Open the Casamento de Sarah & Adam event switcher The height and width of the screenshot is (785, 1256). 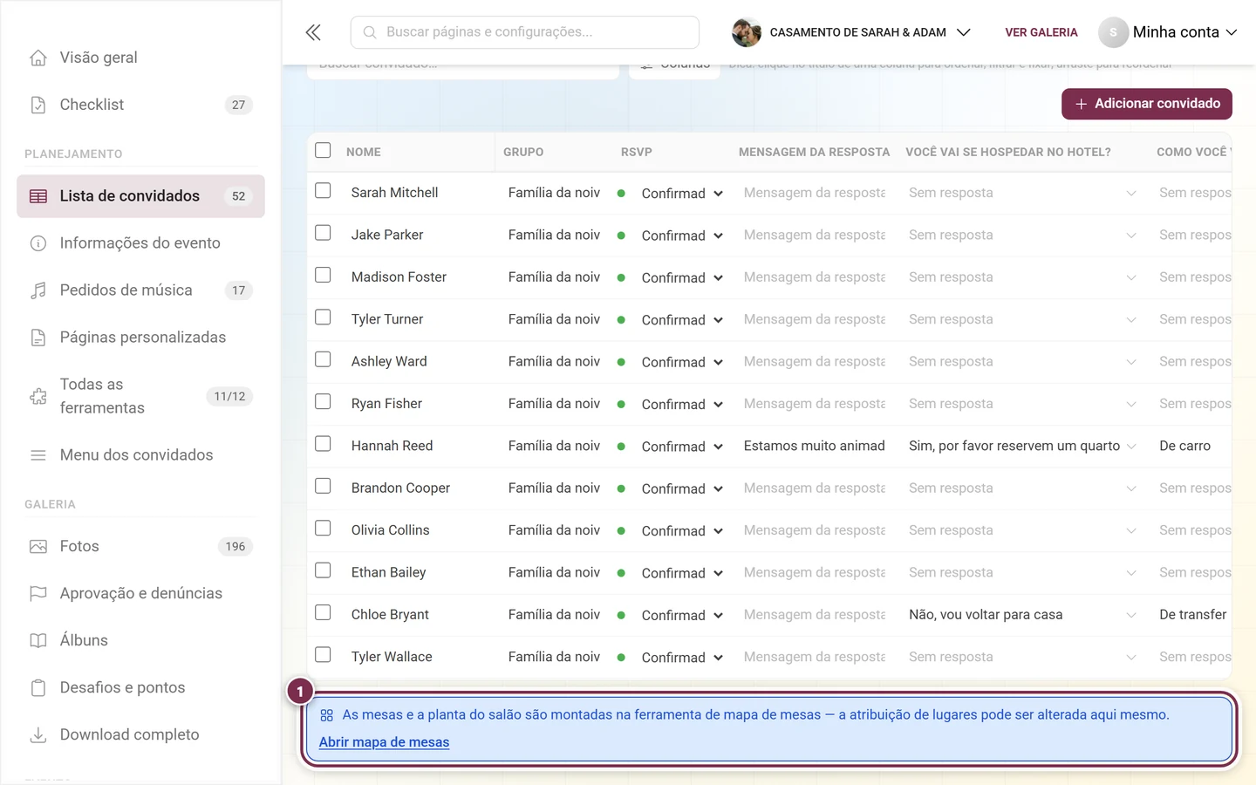(x=851, y=32)
